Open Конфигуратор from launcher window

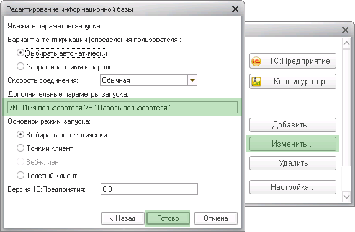tap(293, 81)
